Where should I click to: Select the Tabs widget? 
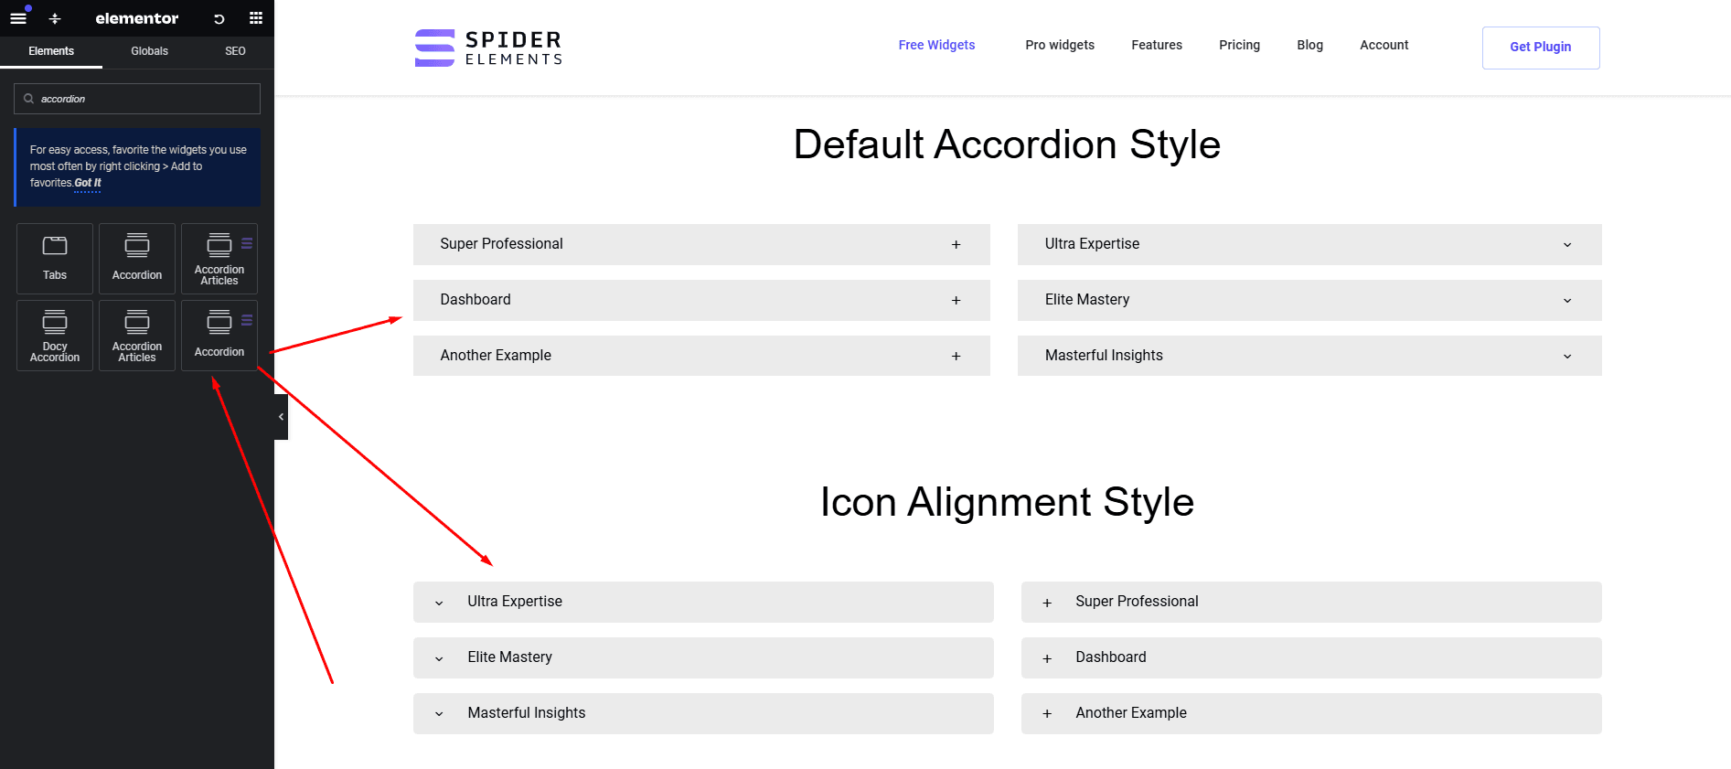pyautogui.click(x=55, y=258)
